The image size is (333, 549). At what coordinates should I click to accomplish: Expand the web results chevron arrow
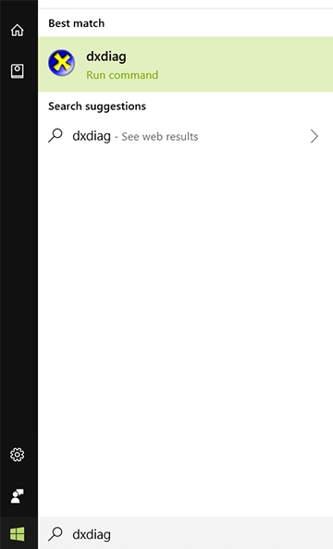tap(314, 136)
